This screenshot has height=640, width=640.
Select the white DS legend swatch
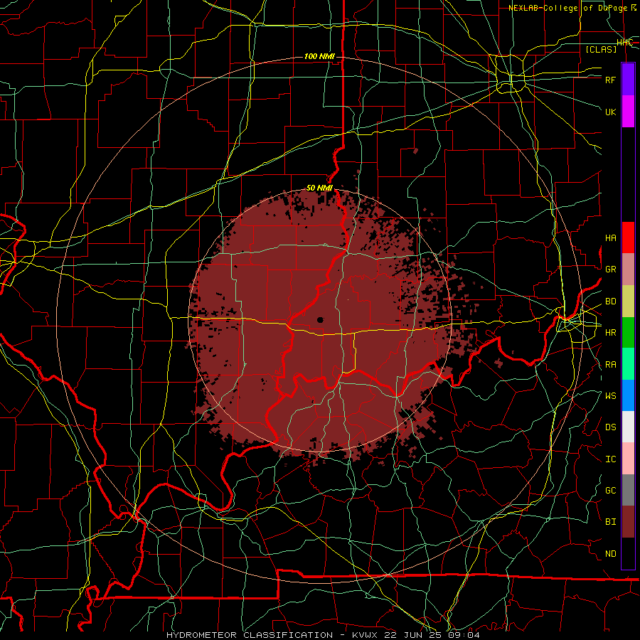[628, 427]
